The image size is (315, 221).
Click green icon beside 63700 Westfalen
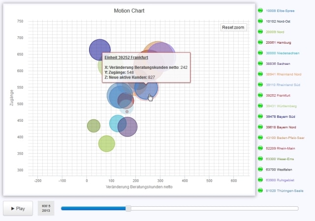260,169
